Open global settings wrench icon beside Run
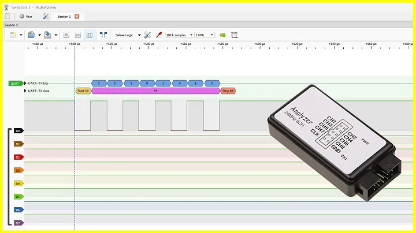The image size is (416, 233). (x=46, y=16)
